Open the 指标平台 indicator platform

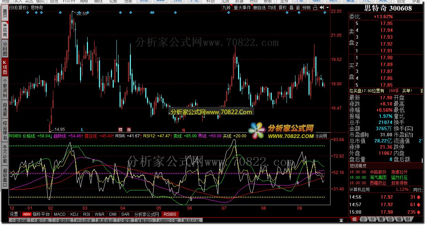click(x=36, y=214)
